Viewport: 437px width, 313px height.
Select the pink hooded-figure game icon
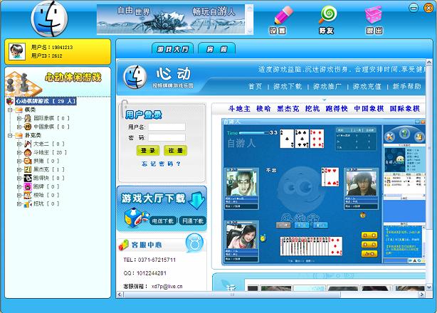28,186
